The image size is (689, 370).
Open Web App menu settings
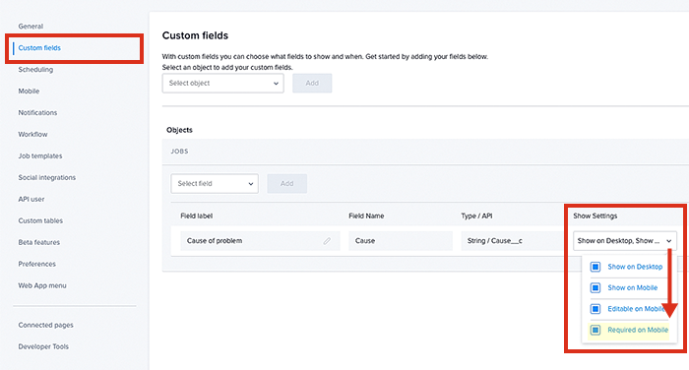pyautogui.click(x=42, y=285)
